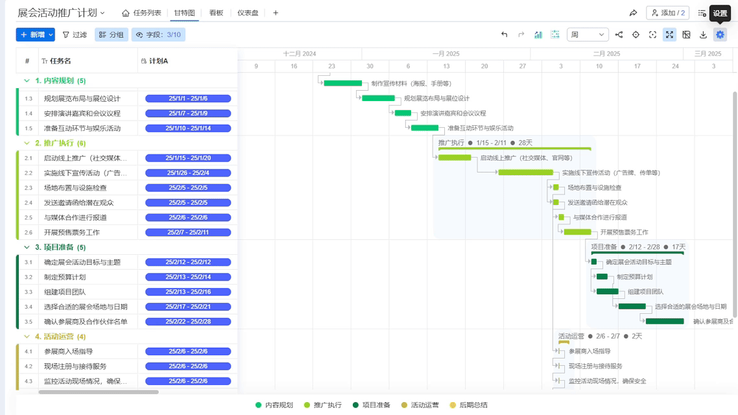Click the undo icon in the toolbar
Viewport: 738px width, 415px height.
pos(505,34)
